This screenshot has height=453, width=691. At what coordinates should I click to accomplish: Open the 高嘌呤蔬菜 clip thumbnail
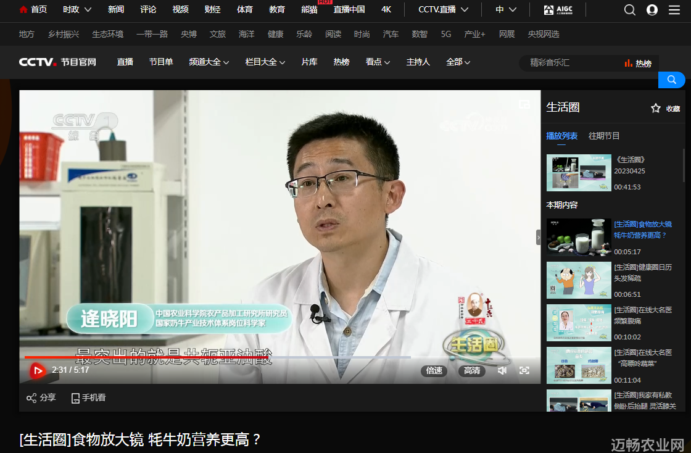[579, 365]
